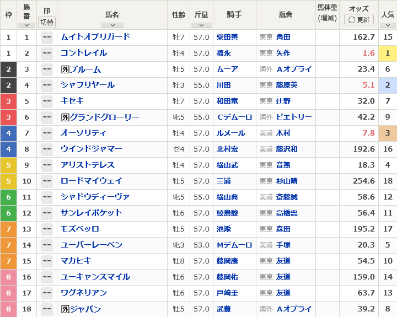
Task: Open mark selector for キセキ
Action: (x=47, y=101)
